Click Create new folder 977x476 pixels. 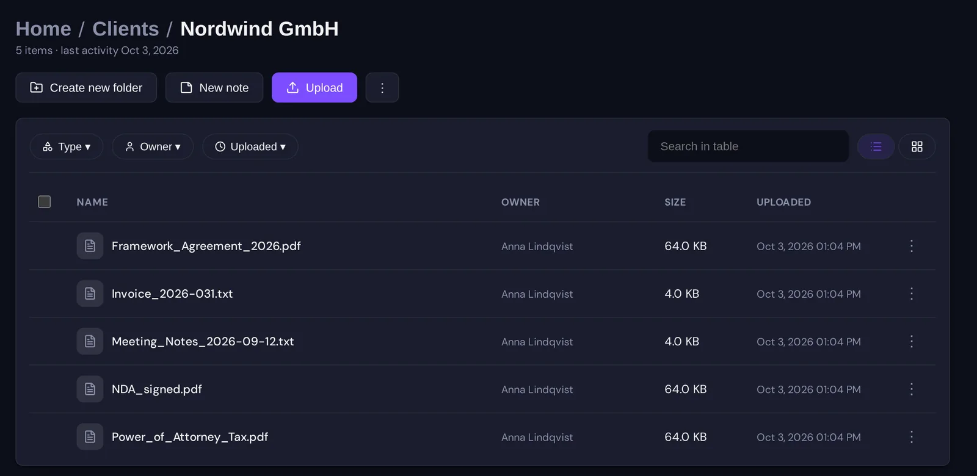tap(86, 88)
